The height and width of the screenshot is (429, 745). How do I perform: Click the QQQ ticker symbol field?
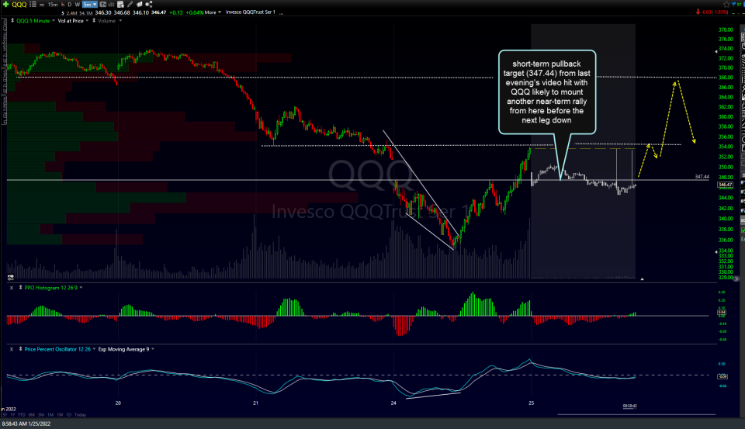pyautogui.click(x=19, y=5)
